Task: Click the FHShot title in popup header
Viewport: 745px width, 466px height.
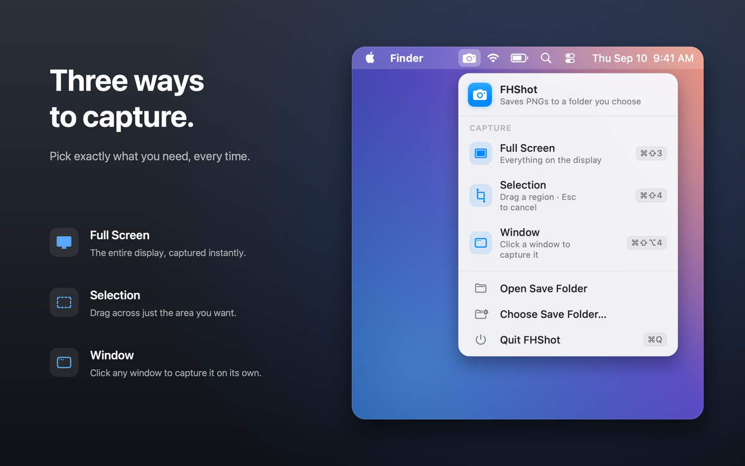Action: pos(518,89)
